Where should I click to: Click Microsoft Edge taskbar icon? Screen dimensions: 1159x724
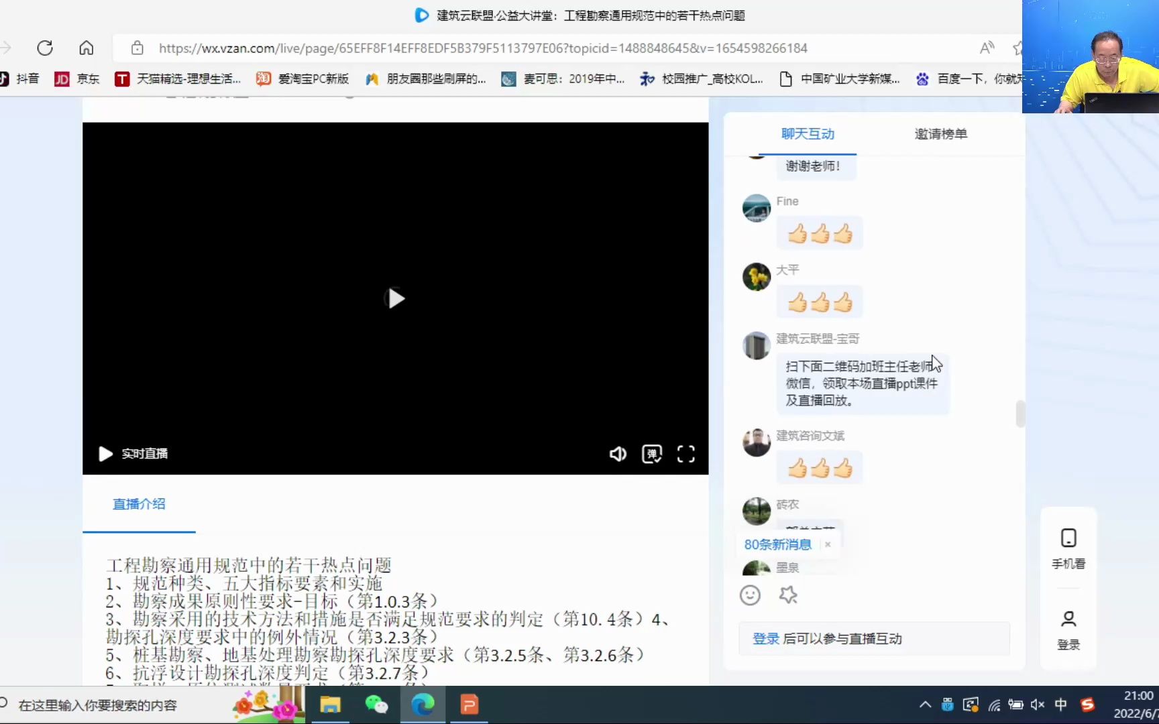tap(423, 705)
